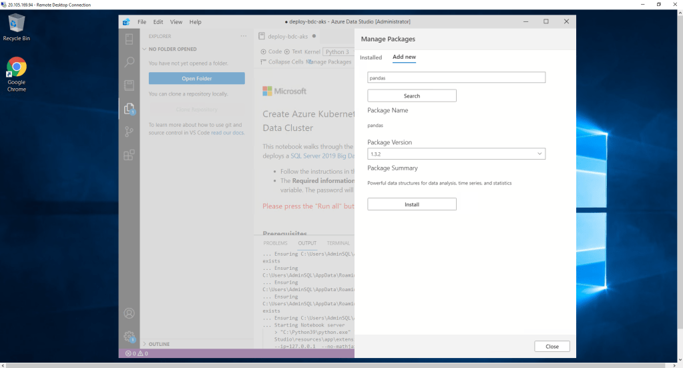
Task: Open the Search view magnifier icon
Action: click(x=130, y=62)
